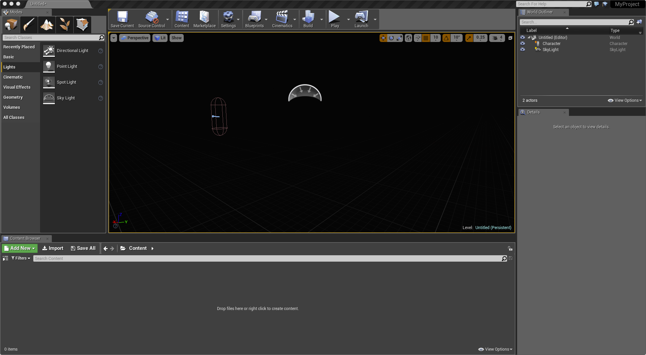The width and height of the screenshot is (646, 355).
Task: Click the Add New button
Action: click(x=20, y=248)
